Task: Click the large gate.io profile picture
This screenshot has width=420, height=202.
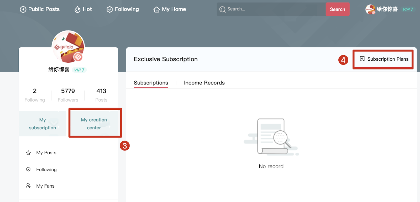Action: coord(68,47)
